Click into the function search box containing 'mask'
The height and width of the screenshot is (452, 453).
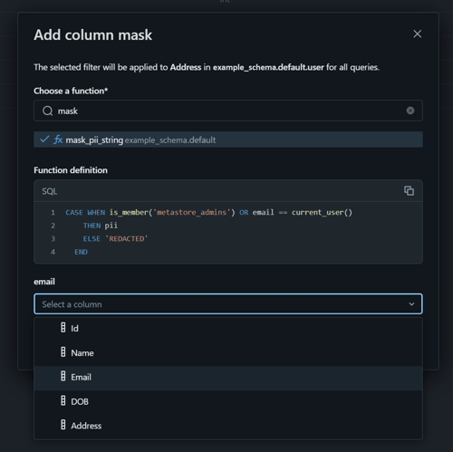[x=228, y=111]
